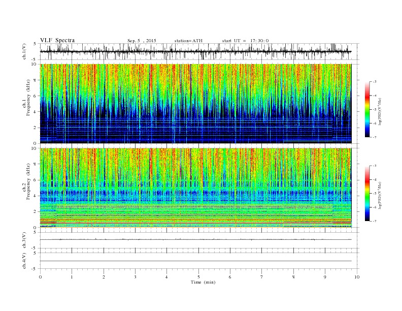Select the "start UT = 17:30:0" text
402x311 pixels.
tap(245, 41)
